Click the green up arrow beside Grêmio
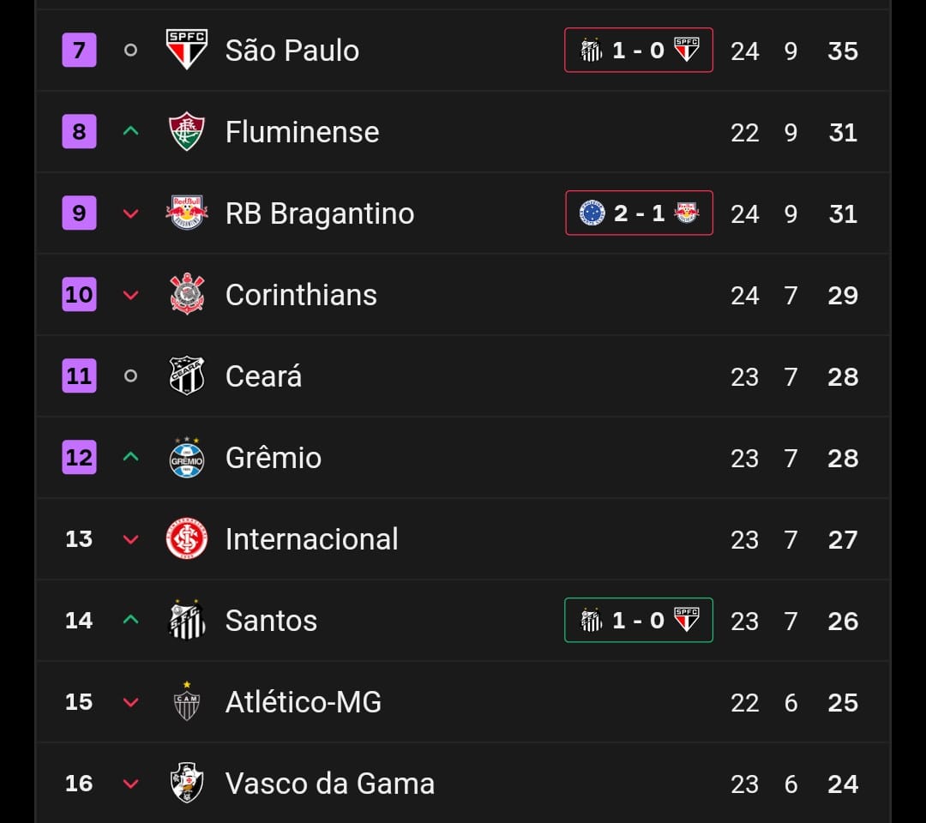 click(x=130, y=457)
